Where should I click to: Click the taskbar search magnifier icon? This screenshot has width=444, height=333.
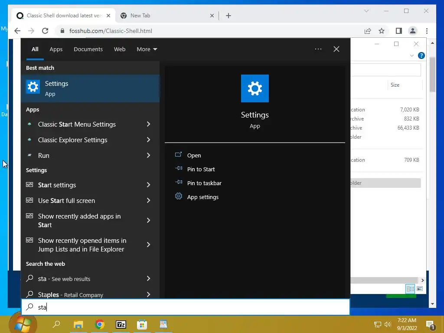point(56,324)
